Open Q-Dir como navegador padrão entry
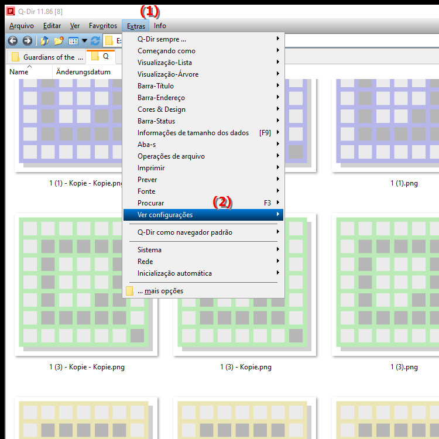 point(203,232)
